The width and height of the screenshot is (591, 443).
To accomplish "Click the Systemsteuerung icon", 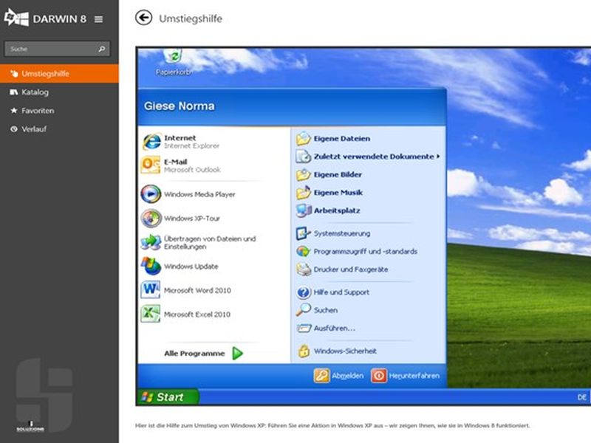I will click(x=303, y=233).
